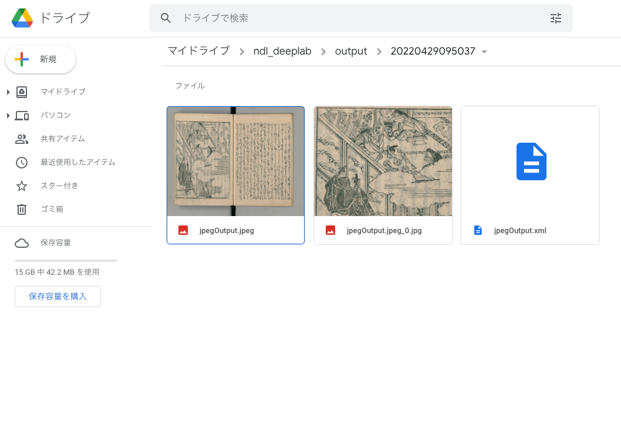The height and width of the screenshot is (421, 621).
Task: Click the multicolor plus icon on 新規
Action: [x=21, y=59]
